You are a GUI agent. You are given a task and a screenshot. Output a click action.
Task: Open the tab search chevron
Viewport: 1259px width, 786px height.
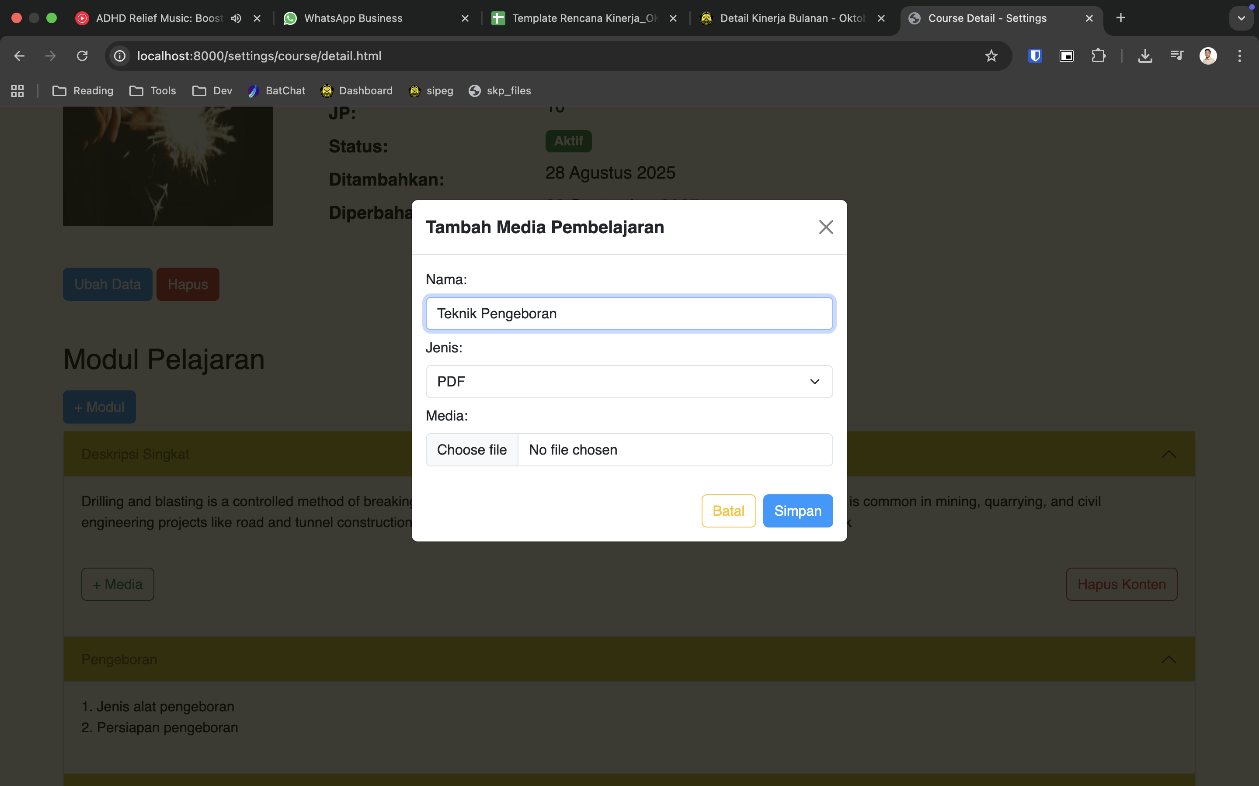pyautogui.click(x=1242, y=18)
